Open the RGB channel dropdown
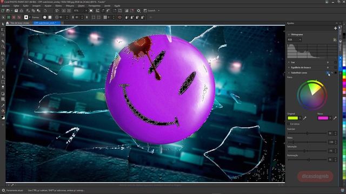 (x=294, y=39)
